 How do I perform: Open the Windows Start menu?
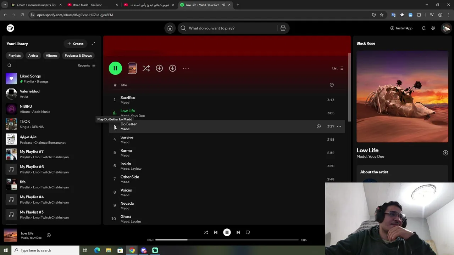pyautogui.click(x=5, y=250)
